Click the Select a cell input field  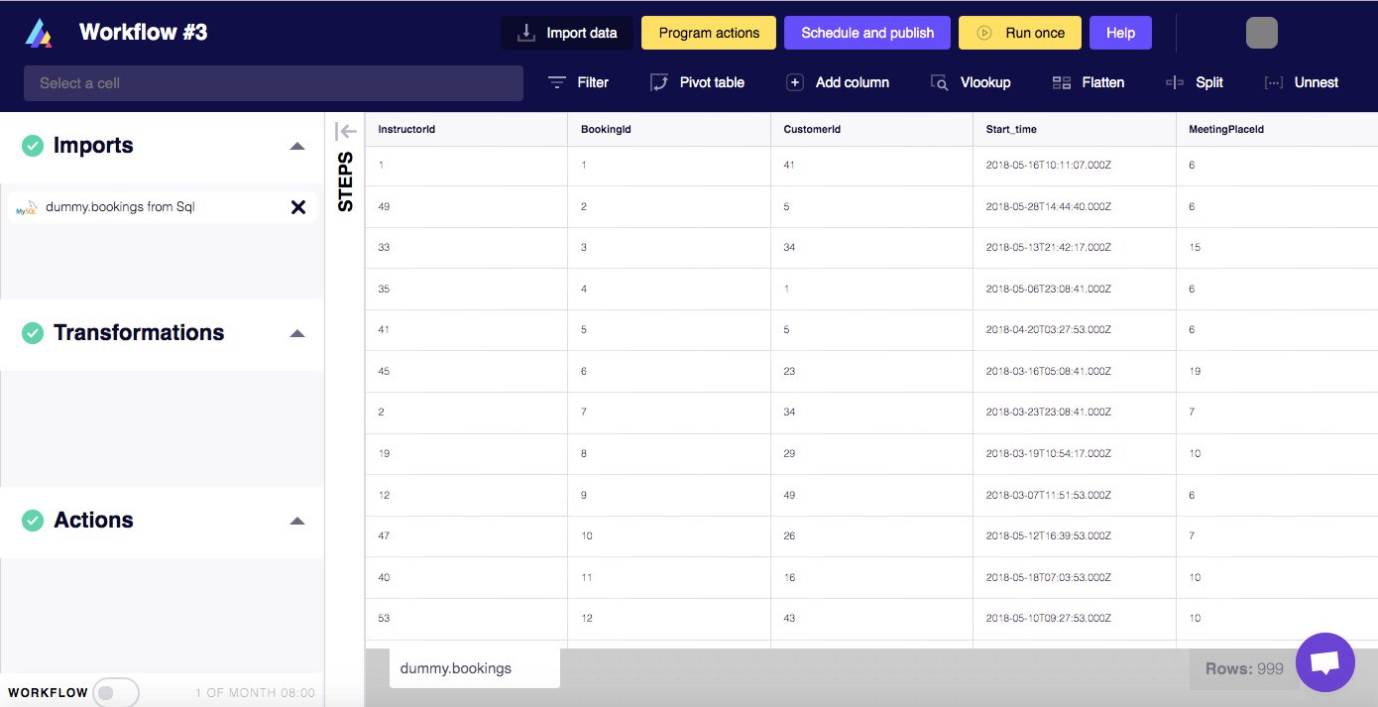click(274, 83)
